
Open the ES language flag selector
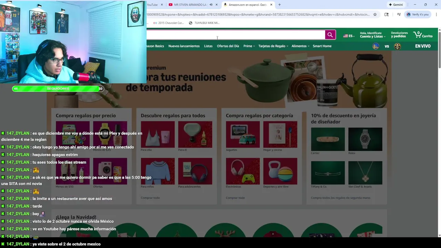point(349,35)
